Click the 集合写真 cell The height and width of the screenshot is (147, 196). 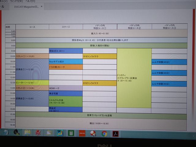[66, 93]
